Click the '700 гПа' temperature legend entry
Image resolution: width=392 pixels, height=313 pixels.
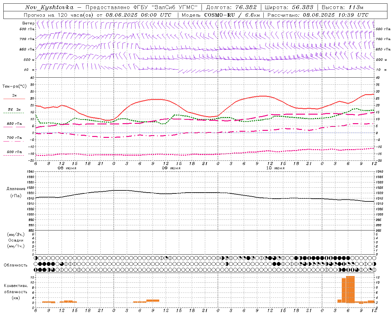[x=14, y=138]
